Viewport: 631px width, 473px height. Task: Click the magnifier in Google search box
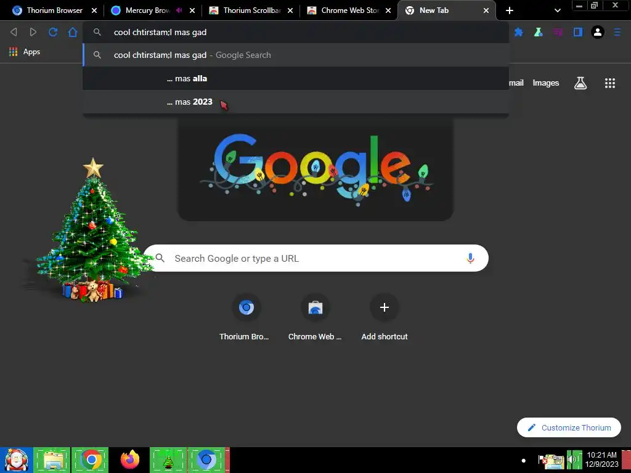pos(160,258)
